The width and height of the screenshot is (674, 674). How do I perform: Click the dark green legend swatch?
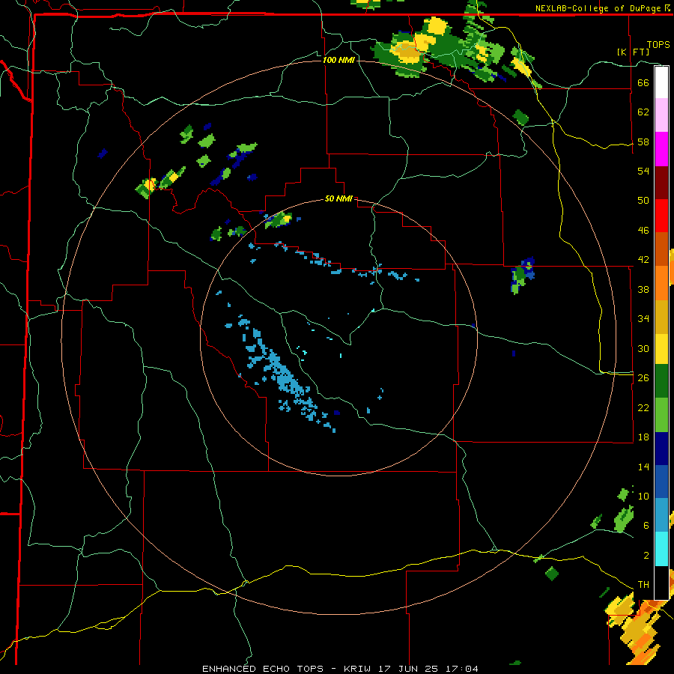tap(661, 381)
